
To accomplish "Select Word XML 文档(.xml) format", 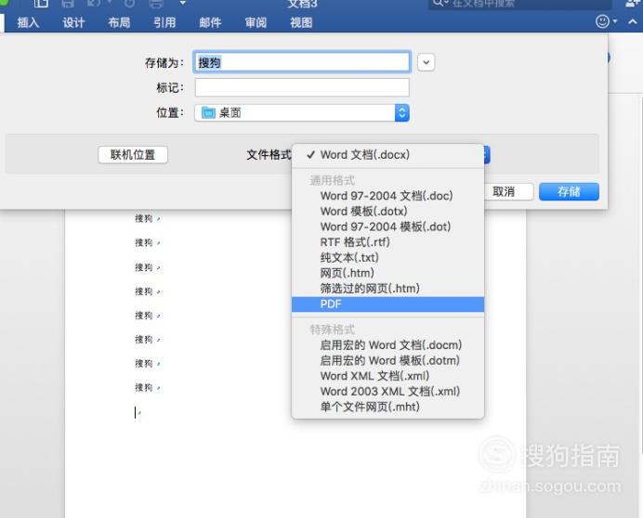I will [387, 376].
